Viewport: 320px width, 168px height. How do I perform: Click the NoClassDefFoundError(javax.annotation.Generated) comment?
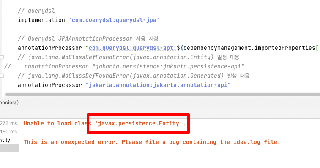134,76
